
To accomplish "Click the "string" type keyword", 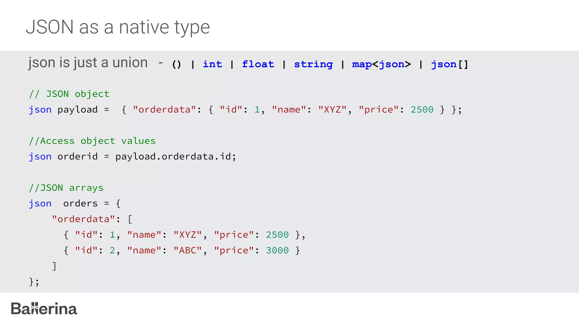I will point(314,65).
